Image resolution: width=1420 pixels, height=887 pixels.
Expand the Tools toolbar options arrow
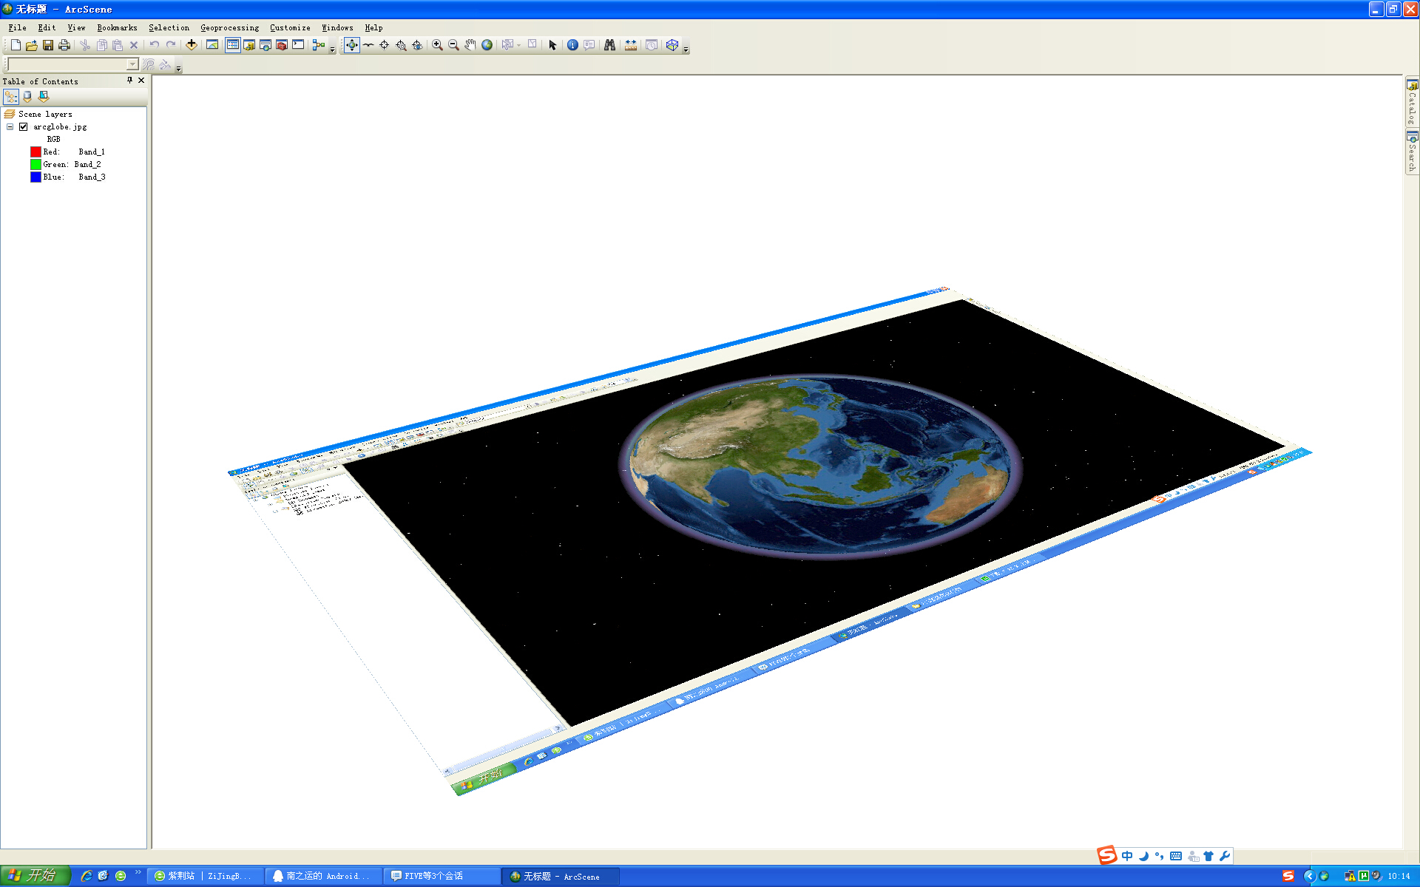686,50
